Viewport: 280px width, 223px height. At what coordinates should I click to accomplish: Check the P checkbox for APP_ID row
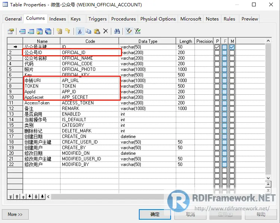click(217, 92)
